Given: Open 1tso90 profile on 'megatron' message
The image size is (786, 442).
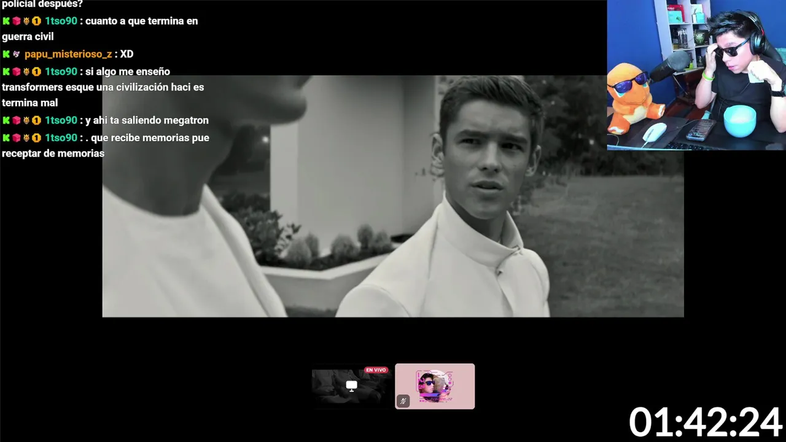Looking at the screenshot, I should 61,120.
